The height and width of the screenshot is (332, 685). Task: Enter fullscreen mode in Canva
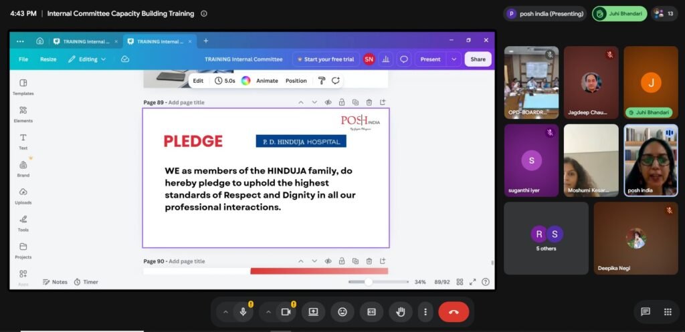click(x=473, y=282)
